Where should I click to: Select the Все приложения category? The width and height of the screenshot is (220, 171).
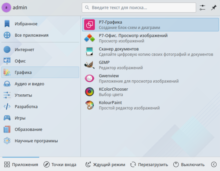(x=40, y=35)
